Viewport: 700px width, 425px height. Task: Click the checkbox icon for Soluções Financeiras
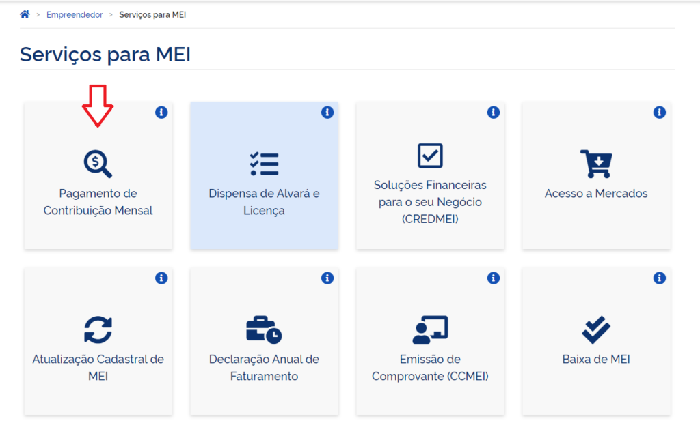tap(430, 156)
